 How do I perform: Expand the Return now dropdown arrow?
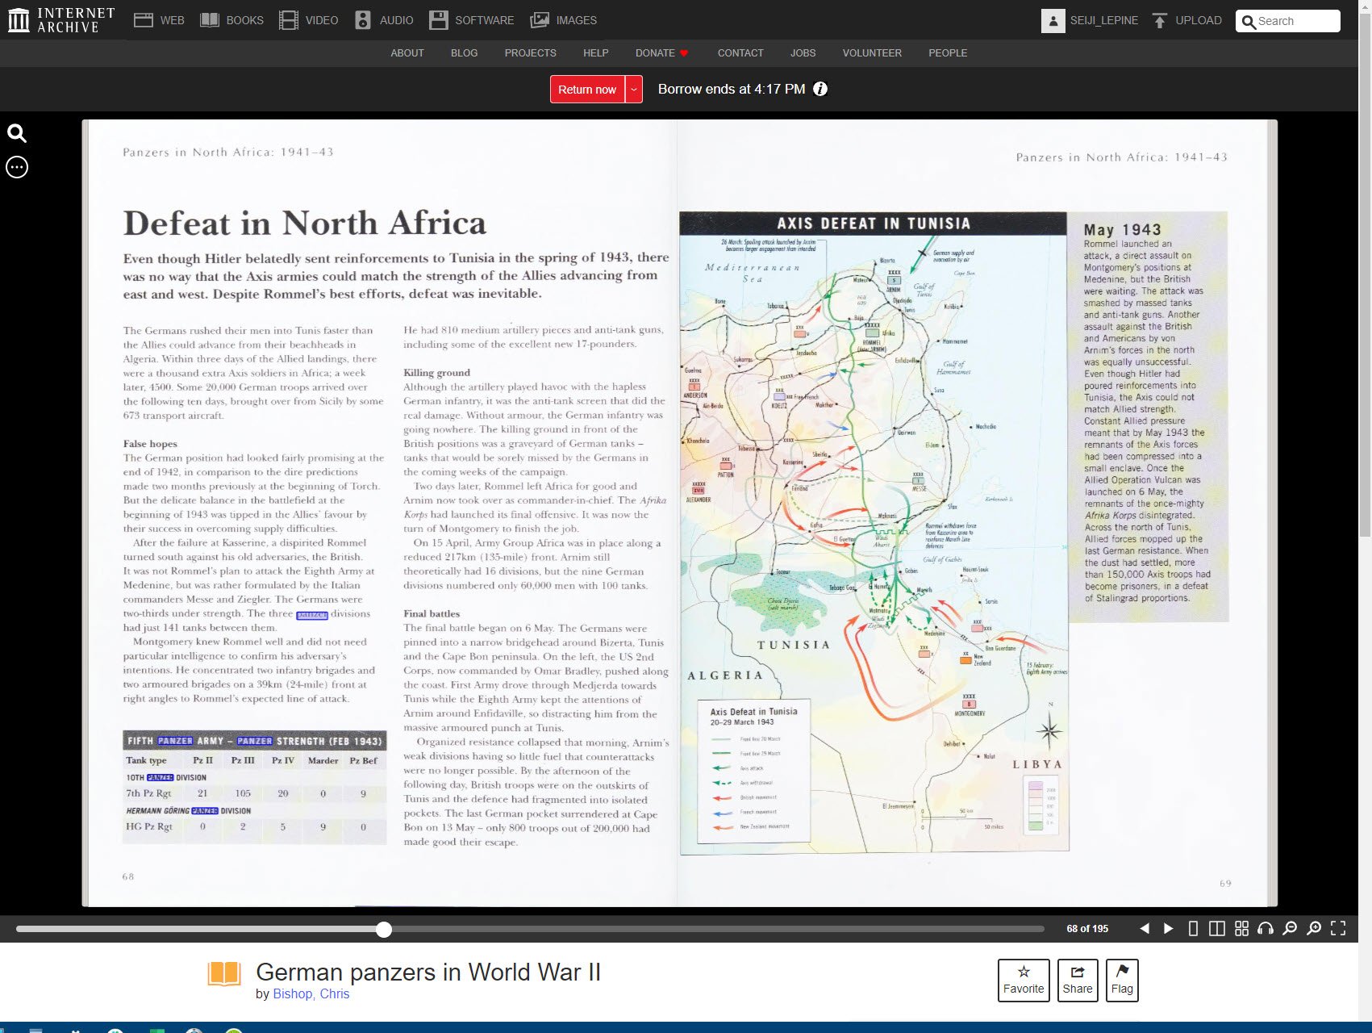point(634,90)
